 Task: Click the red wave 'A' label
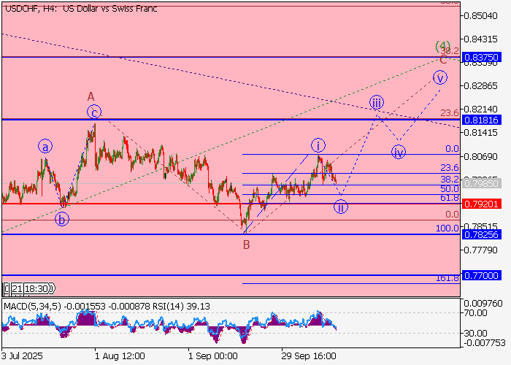[91, 96]
